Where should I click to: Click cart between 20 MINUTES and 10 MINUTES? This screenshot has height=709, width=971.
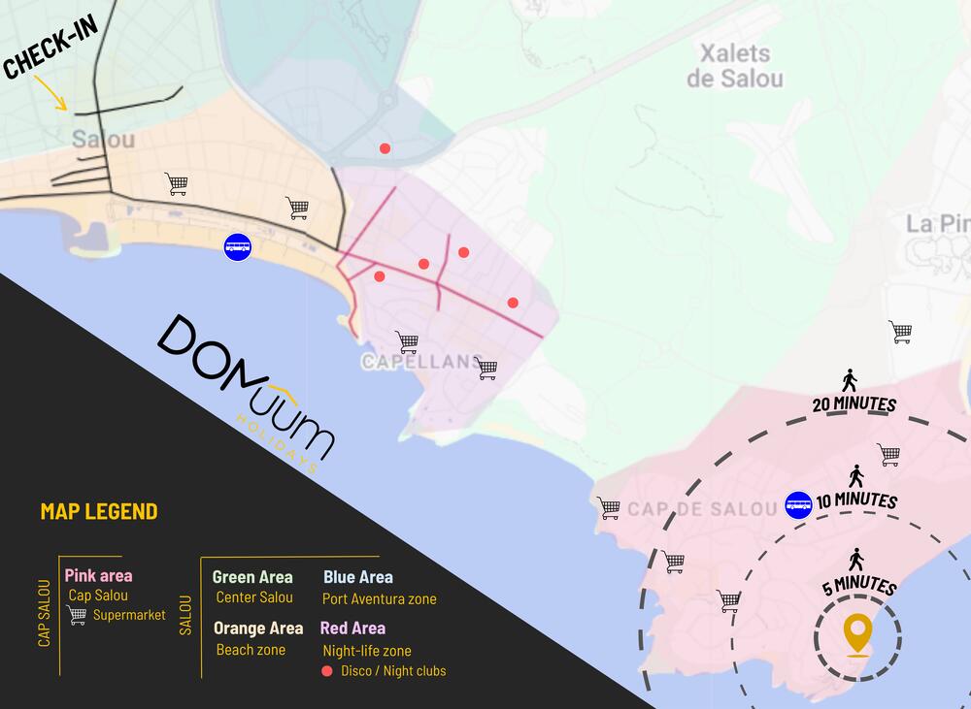pyautogui.click(x=889, y=455)
